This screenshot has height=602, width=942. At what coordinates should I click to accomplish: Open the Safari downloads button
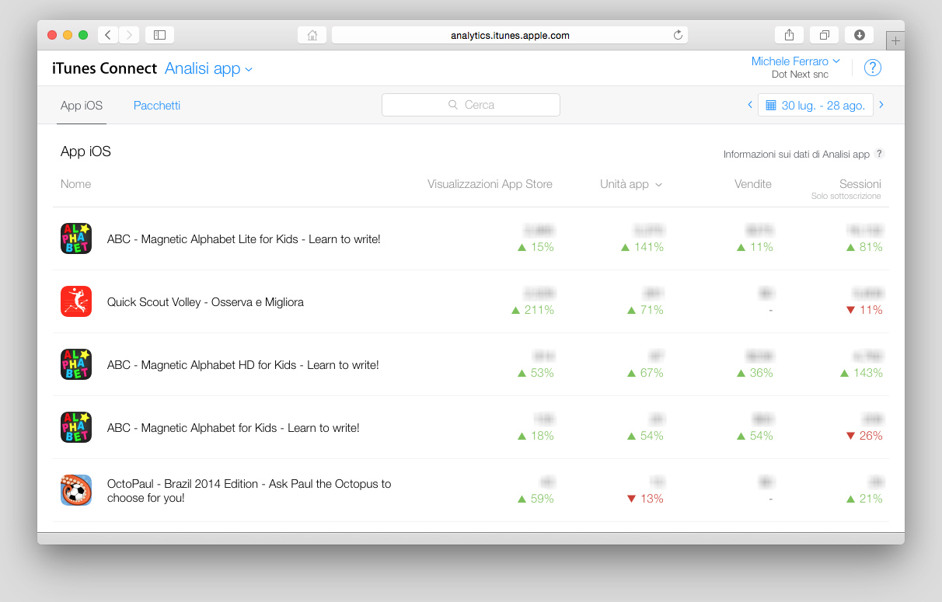pos(859,35)
